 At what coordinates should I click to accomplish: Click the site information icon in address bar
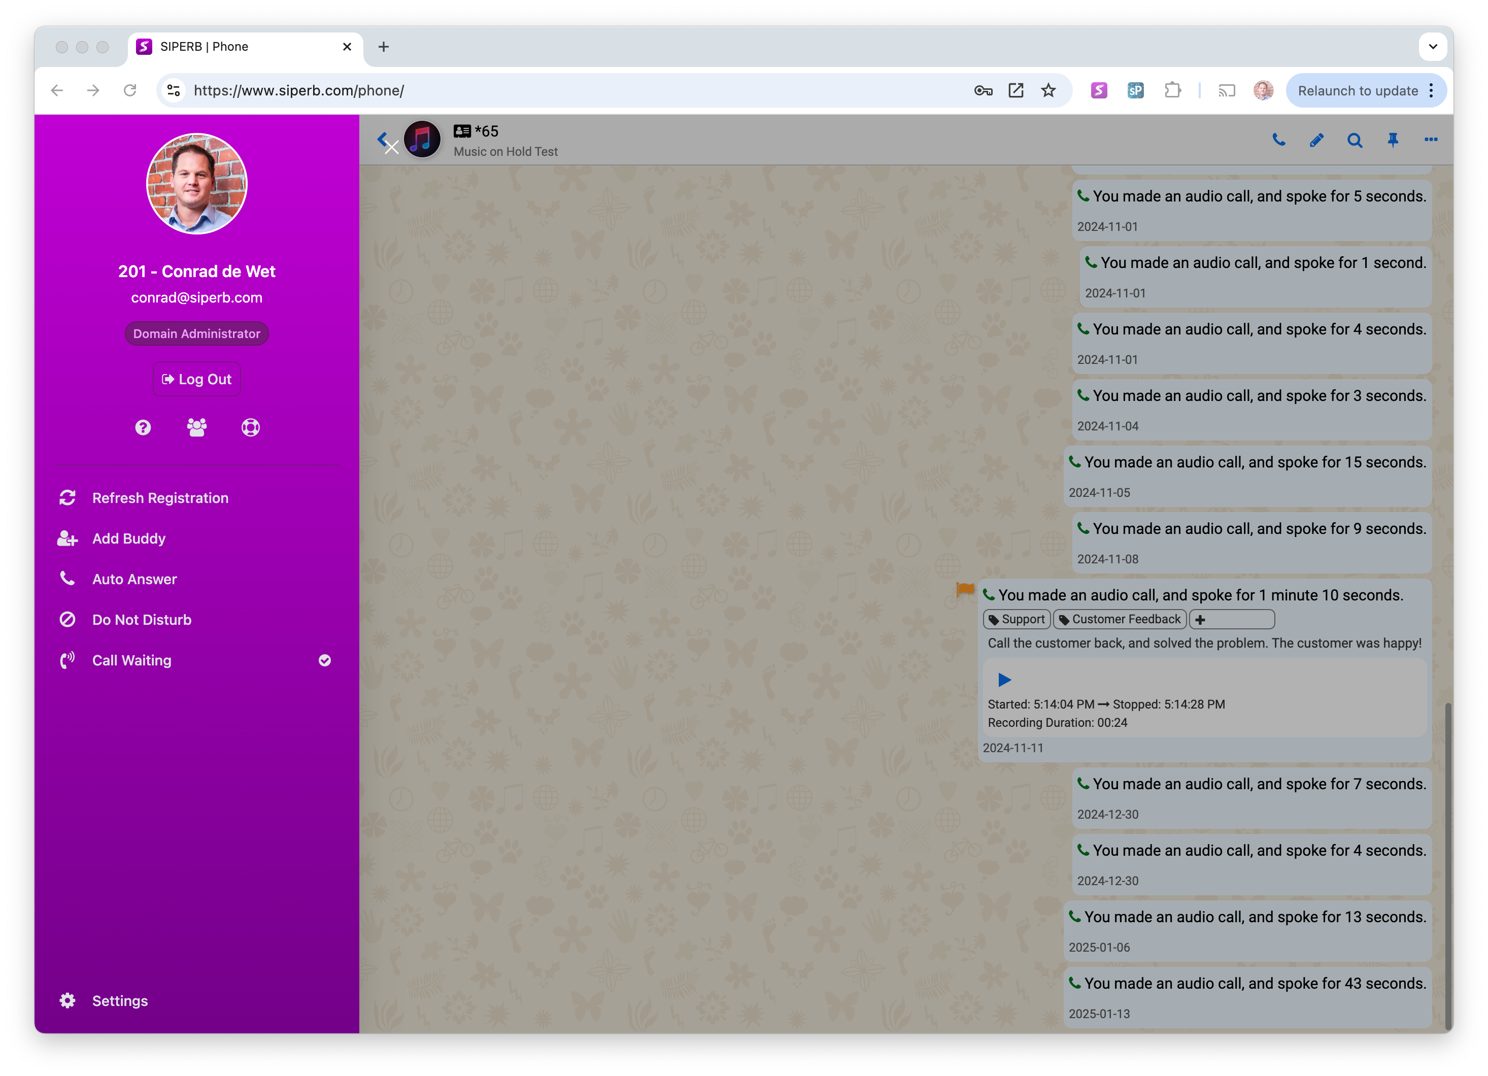[173, 90]
